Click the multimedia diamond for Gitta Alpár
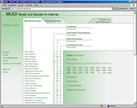The width and height of the screenshot is (137, 108). pyautogui.click(x=54, y=52)
